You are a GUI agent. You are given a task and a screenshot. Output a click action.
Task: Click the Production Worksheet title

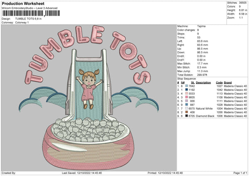point(23,3)
